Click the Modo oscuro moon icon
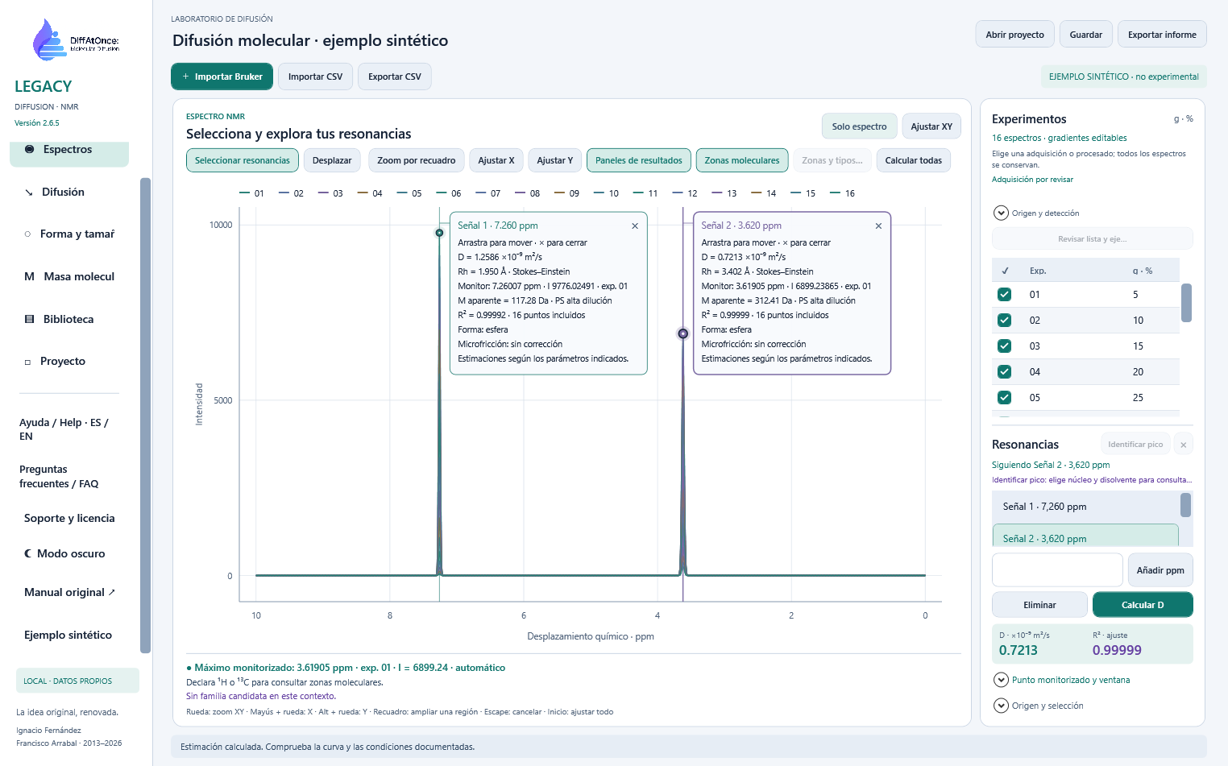Viewport: 1228px width, 766px height. pyautogui.click(x=28, y=553)
